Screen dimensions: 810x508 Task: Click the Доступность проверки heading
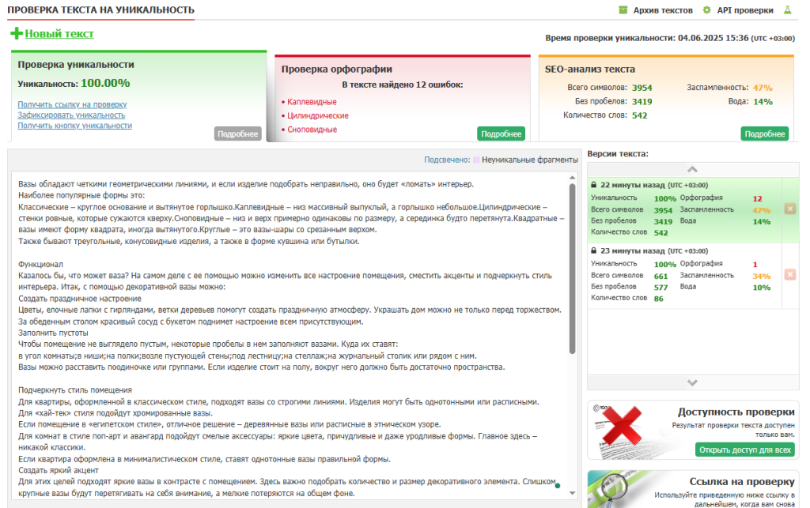tap(736, 412)
